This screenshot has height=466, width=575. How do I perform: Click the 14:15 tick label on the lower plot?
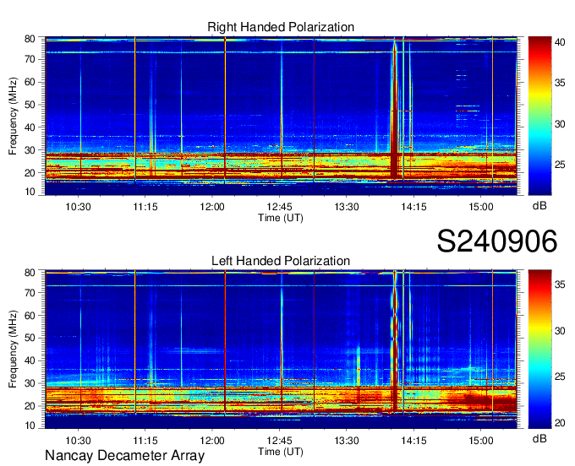413,441
